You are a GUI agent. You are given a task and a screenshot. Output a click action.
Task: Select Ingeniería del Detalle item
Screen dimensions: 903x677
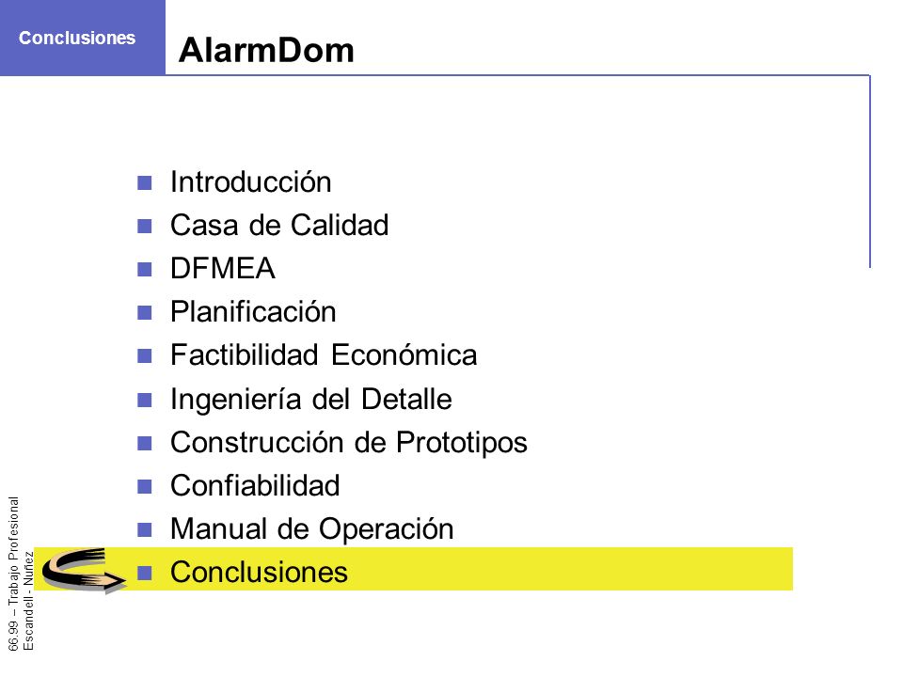coord(311,400)
